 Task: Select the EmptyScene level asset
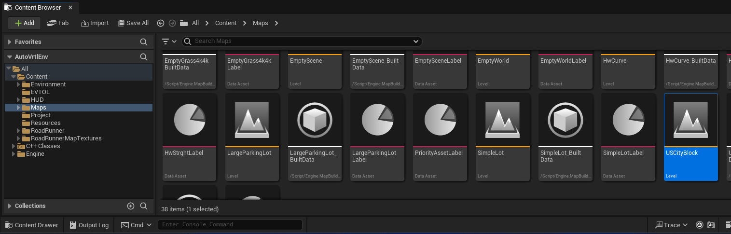tap(315, 70)
